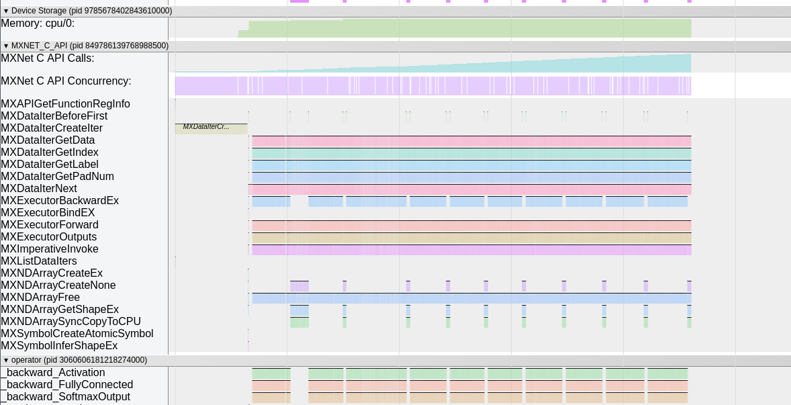Image resolution: width=791 pixels, height=405 pixels.
Task: Select the tan MXExecutorOutputs timeline bar
Action: (471, 238)
